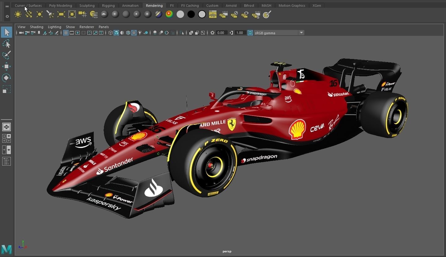This screenshot has width=446, height=257.
Task: Activate the Move tool
Action: click(6, 66)
